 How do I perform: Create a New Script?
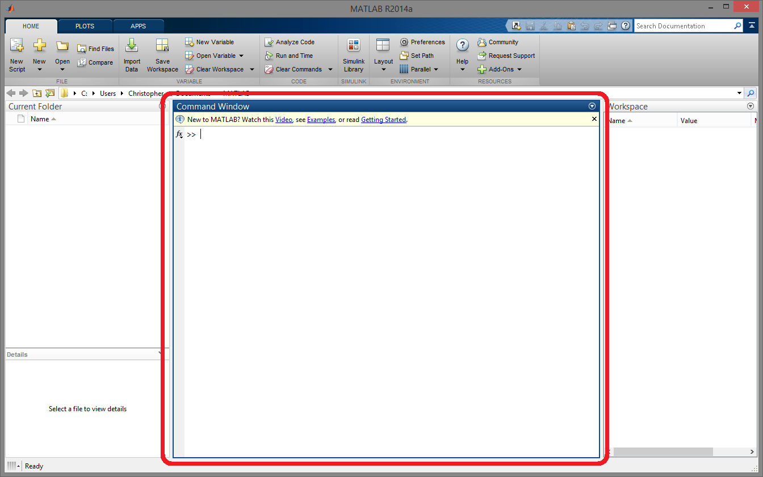pyautogui.click(x=17, y=56)
